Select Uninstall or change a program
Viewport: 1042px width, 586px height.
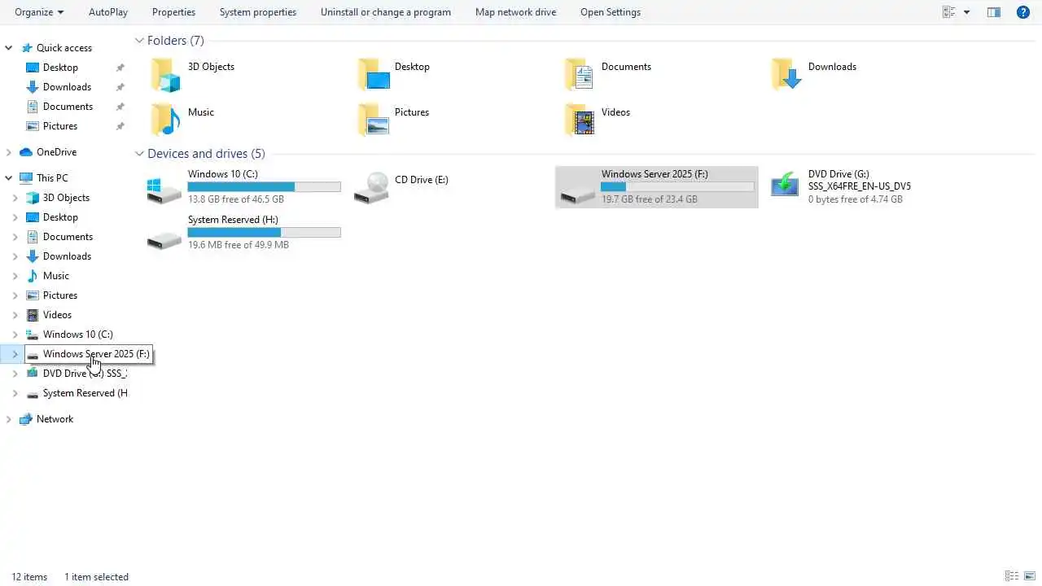(386, 12)
